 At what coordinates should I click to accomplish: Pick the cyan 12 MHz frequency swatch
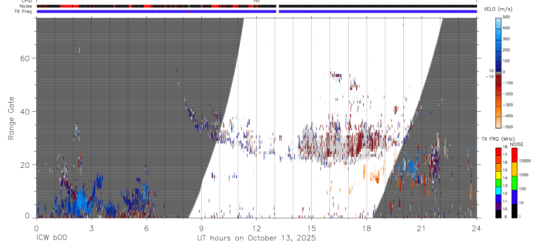[x=498, y=190]
